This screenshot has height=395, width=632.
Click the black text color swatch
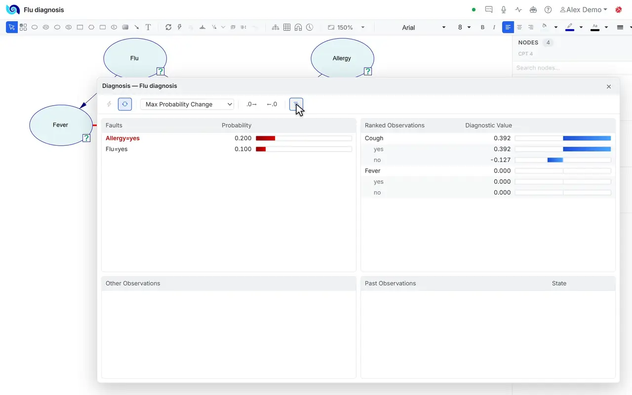click(x=595, y=28)
